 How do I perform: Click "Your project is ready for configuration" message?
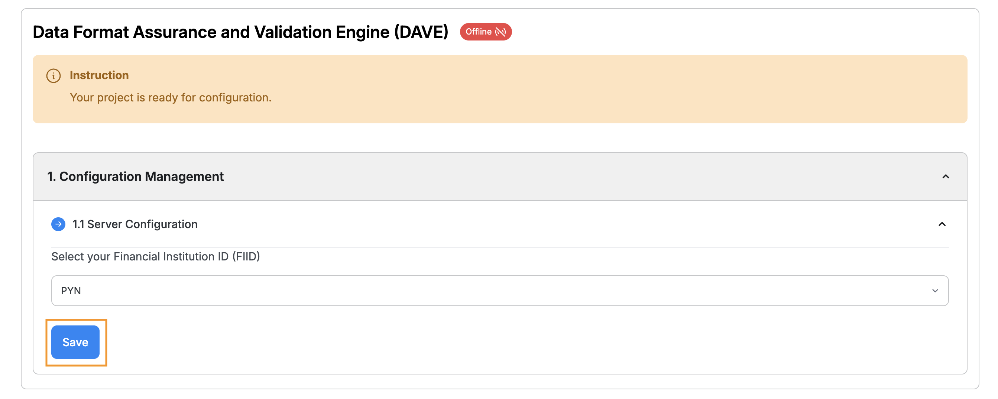(x=171, y=98)
